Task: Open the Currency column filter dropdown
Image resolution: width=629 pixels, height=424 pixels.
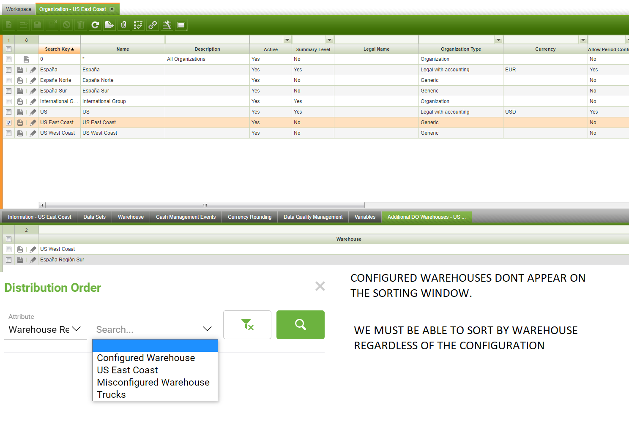Action: (x=583, y=40)
